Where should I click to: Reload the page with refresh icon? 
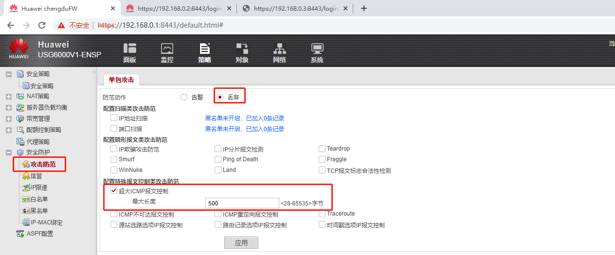pos(42,25)
